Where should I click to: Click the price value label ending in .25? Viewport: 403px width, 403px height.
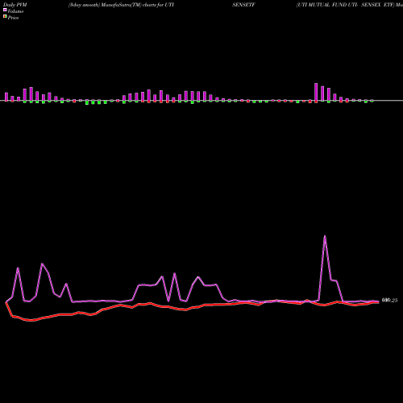click(x=389, y=301)
